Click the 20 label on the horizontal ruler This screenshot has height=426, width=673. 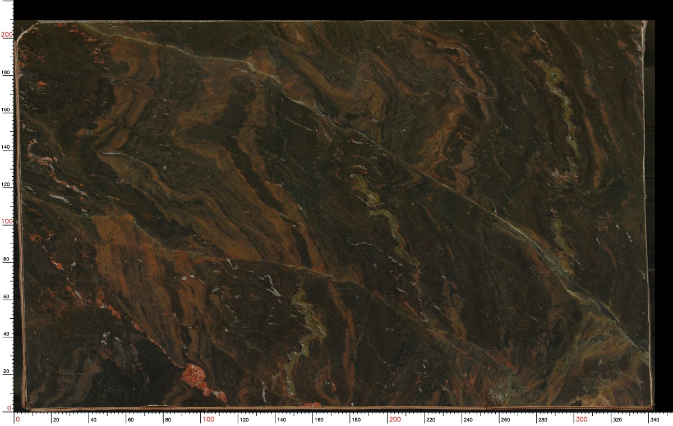point(56,420)
